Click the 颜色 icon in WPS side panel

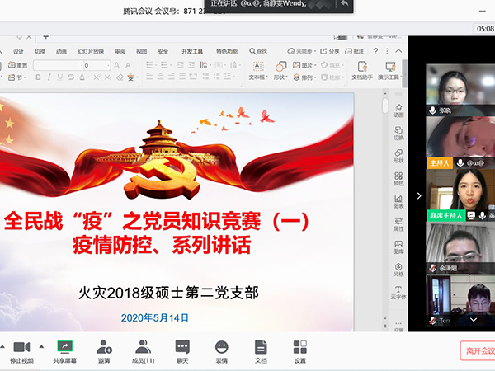pos(398,179)
